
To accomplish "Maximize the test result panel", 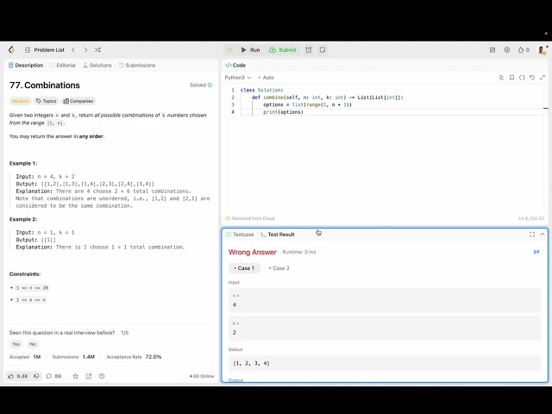I will (x=532, y=235).
